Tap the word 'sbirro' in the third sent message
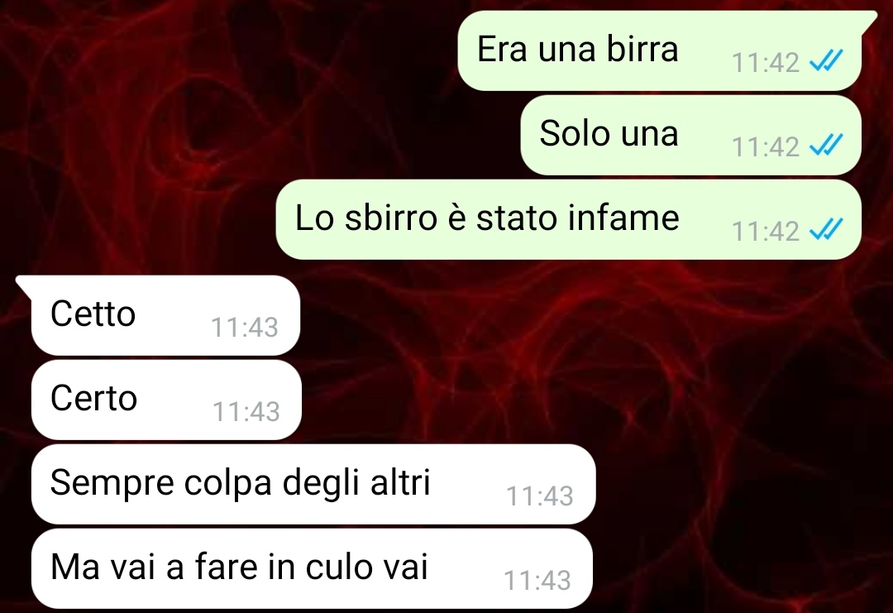Screen dimensions: 893x613 coord(390,218)
